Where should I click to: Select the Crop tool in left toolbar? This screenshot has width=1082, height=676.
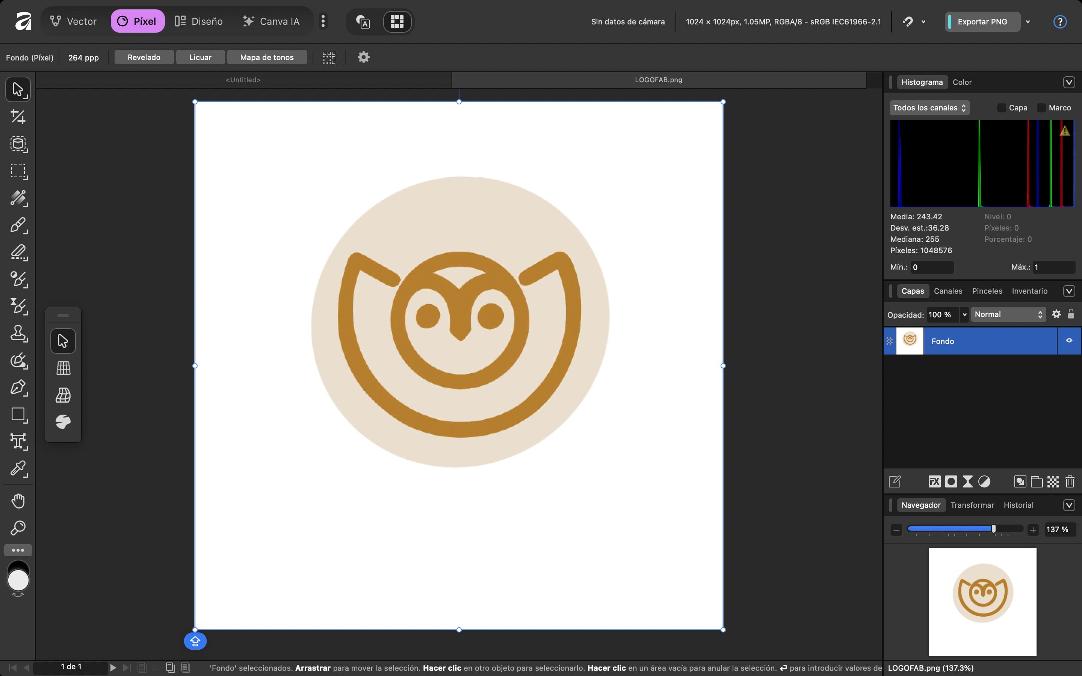tap(18, 117)
